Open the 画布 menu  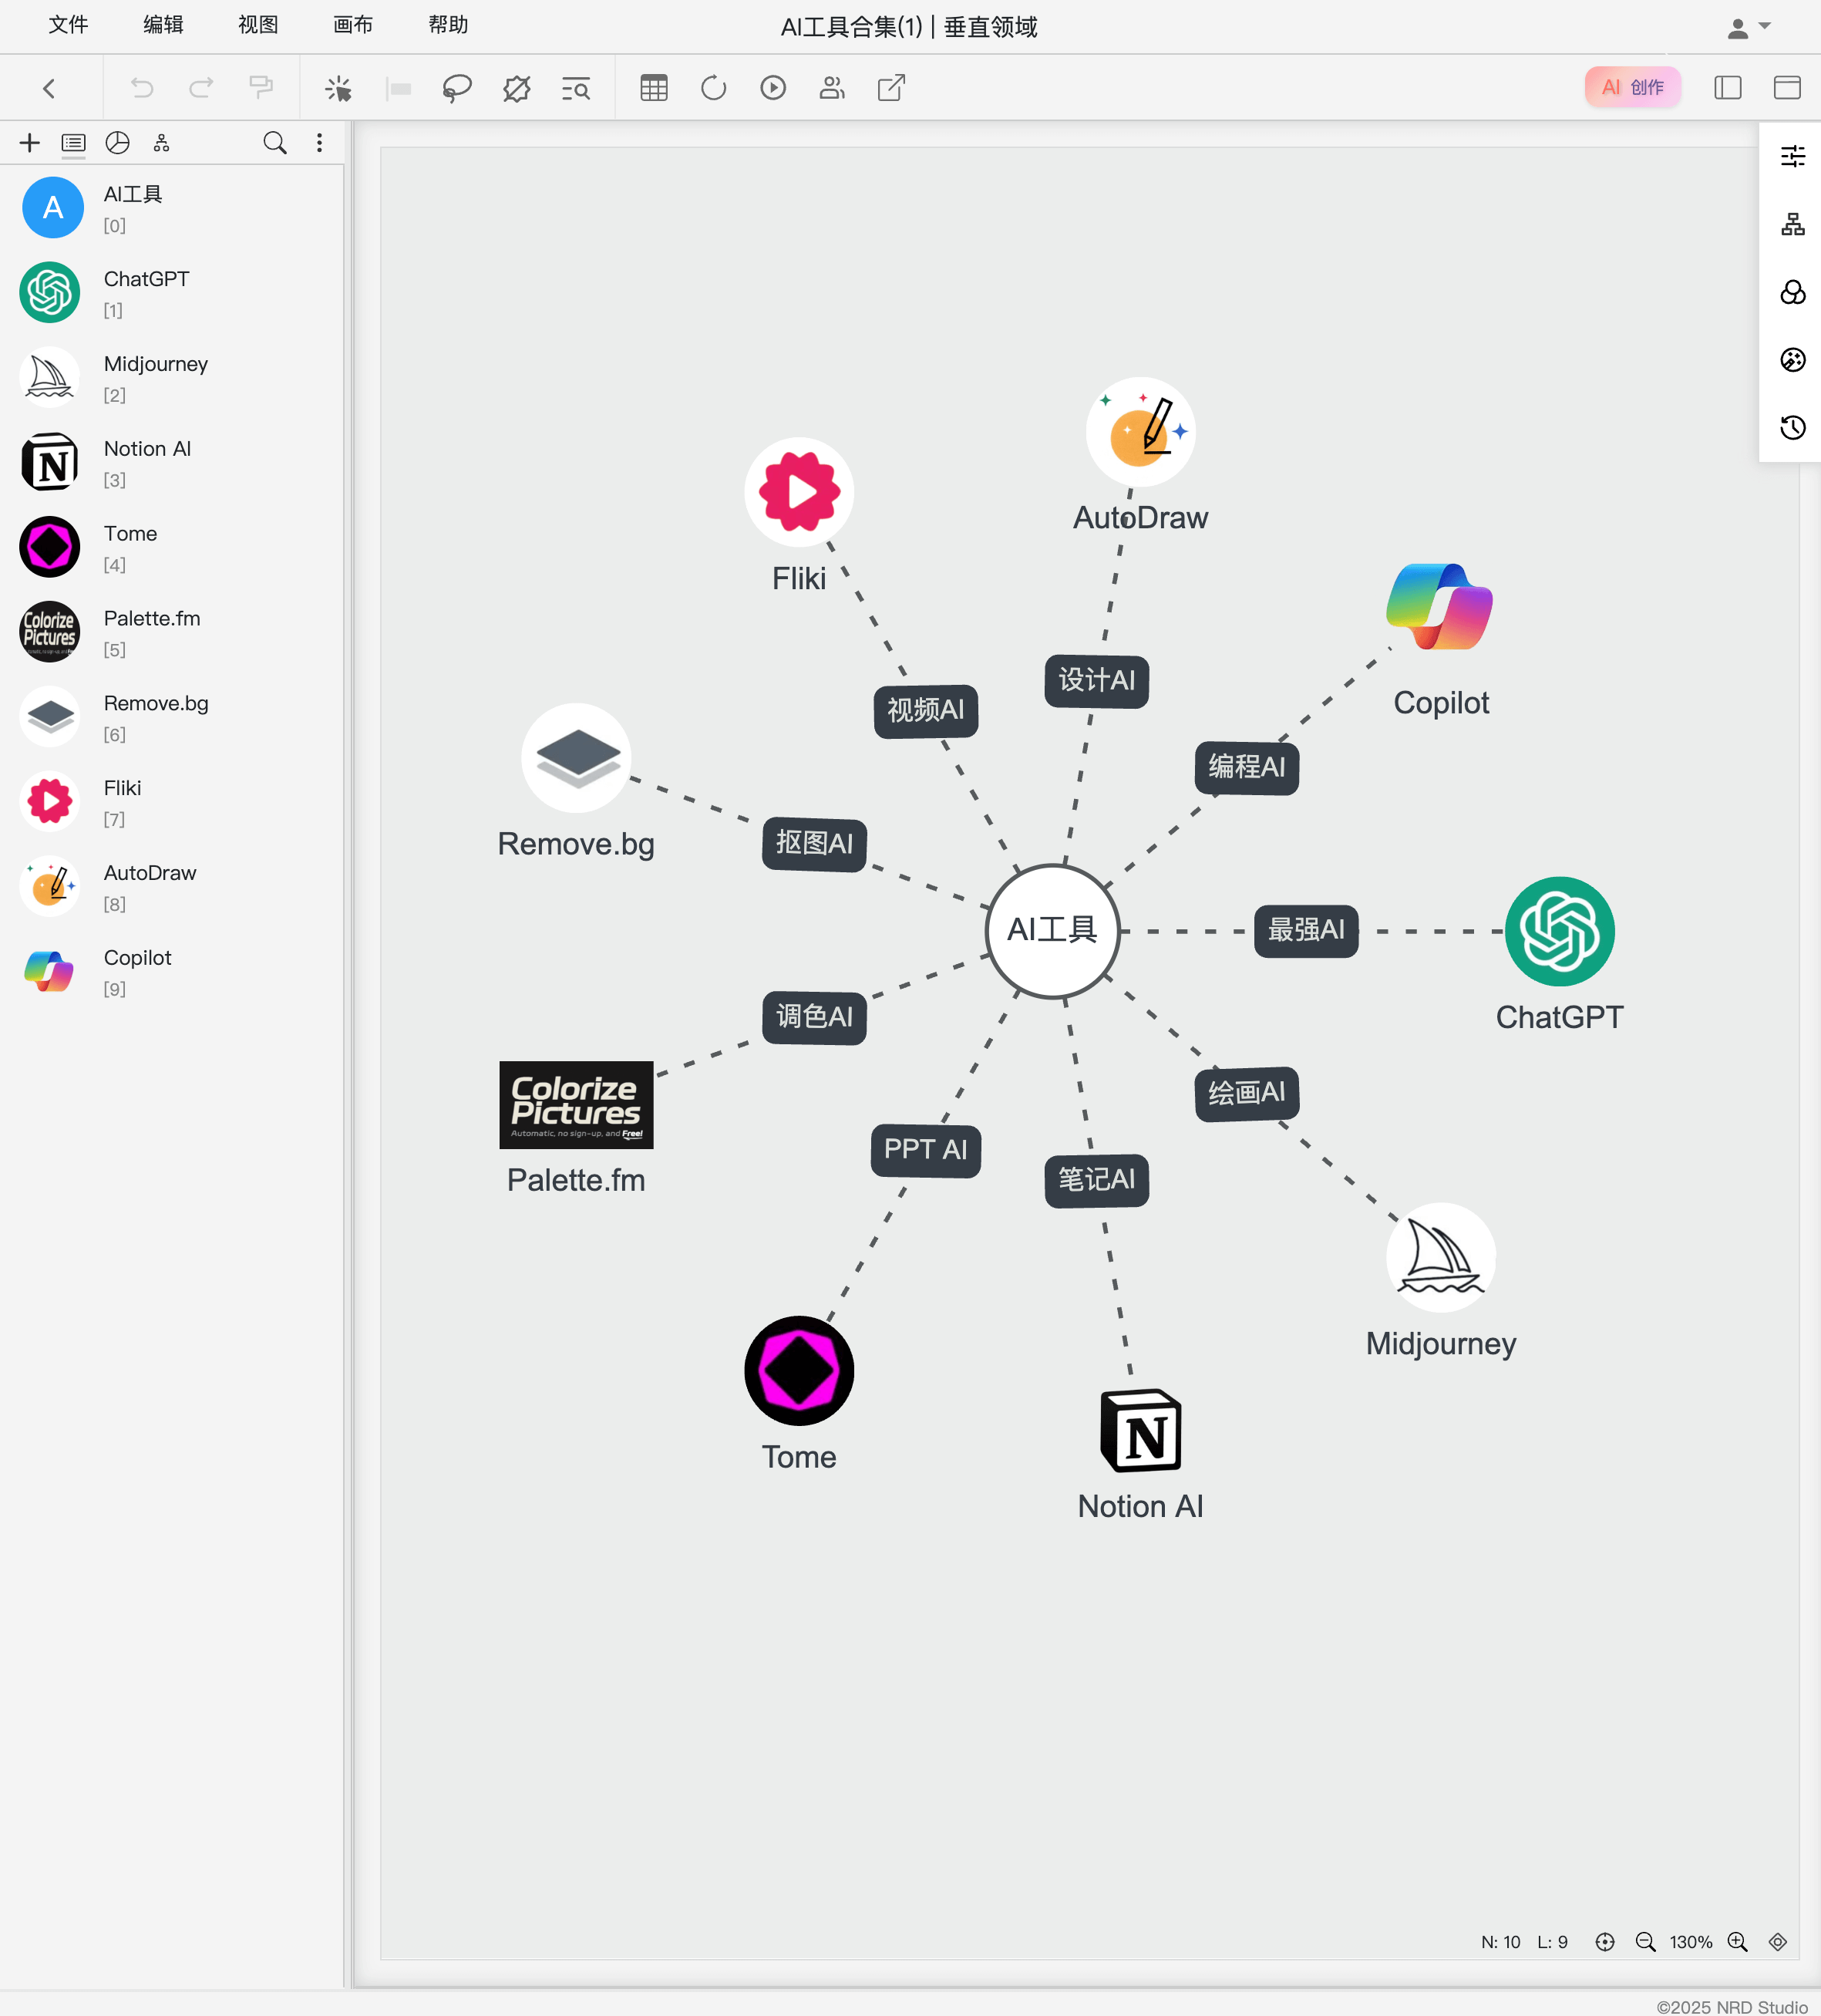352,25
